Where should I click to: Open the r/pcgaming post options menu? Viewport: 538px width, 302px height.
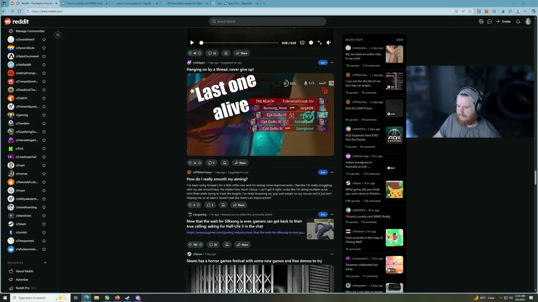(332, 214)
